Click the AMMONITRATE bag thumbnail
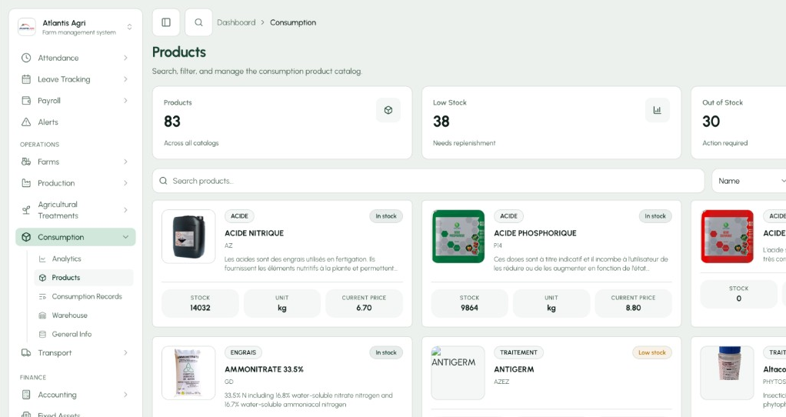This screenshot has height=417, width=786. 188,373
